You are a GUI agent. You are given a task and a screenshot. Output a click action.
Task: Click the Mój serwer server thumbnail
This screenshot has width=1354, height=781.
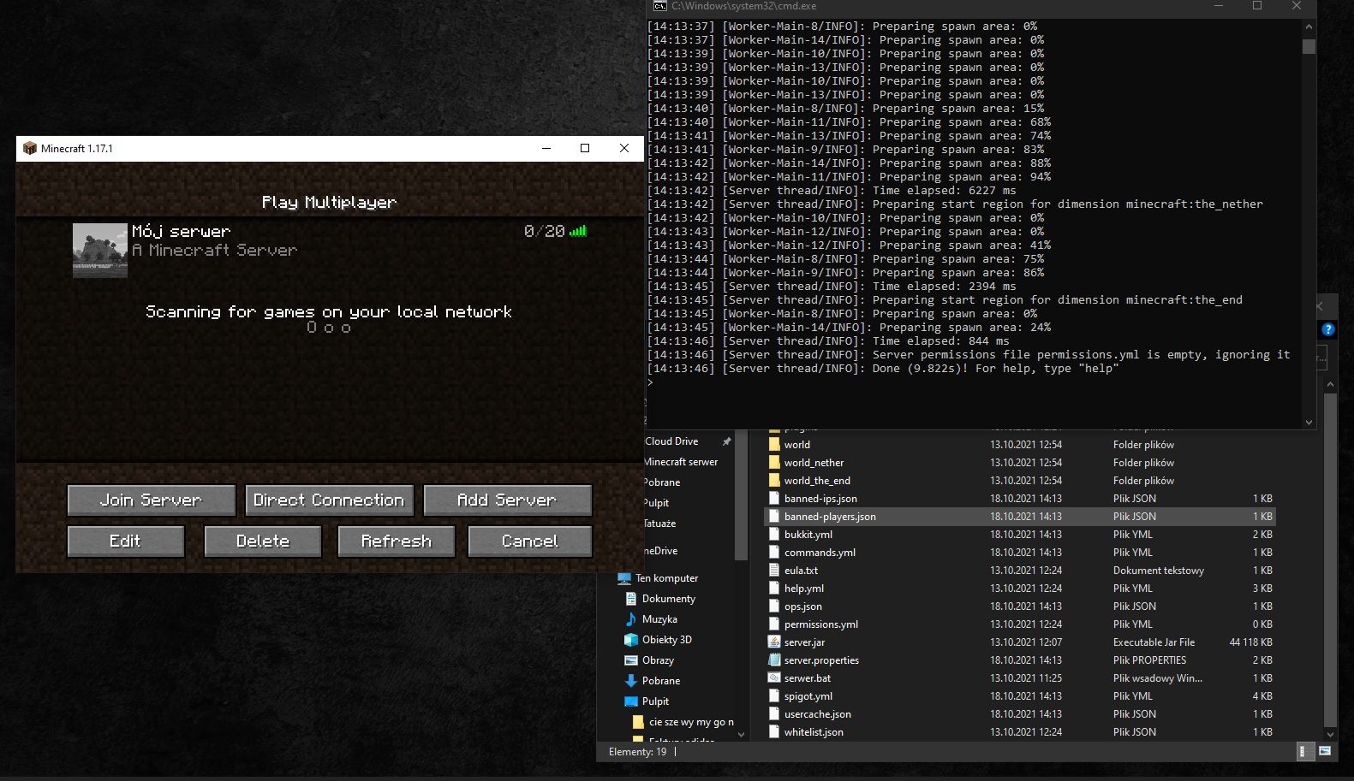click(x=100, y=251)
